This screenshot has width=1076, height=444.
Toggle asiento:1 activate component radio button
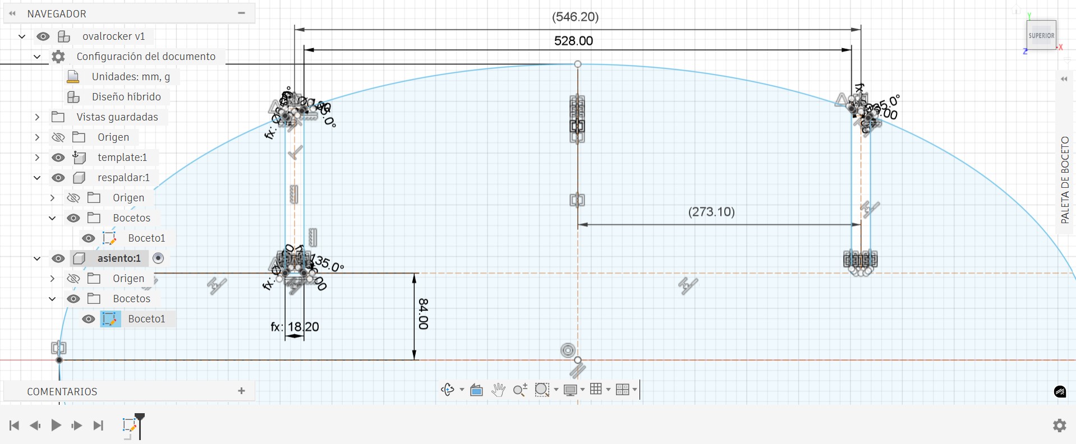[x=158, y=258]
